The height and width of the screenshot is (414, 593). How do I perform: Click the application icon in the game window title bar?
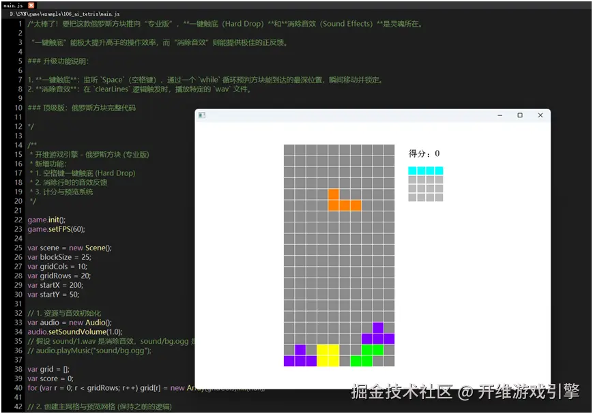pyautogui.click(x=201, y=115)
